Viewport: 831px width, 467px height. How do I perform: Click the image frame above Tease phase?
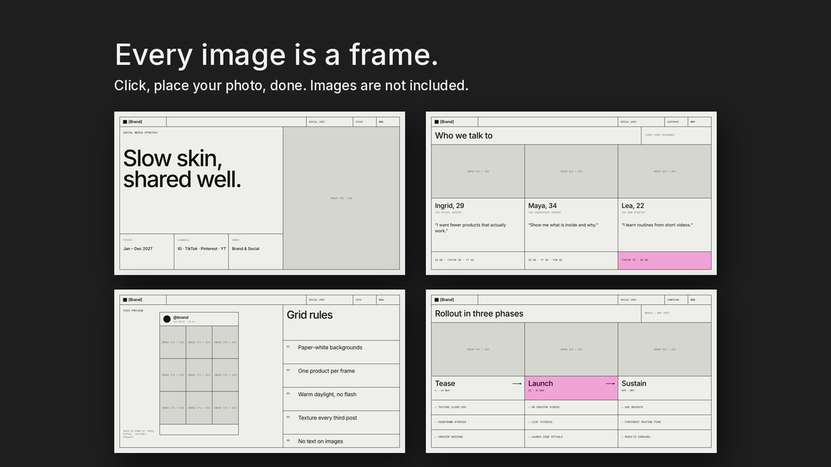point(478,349)
